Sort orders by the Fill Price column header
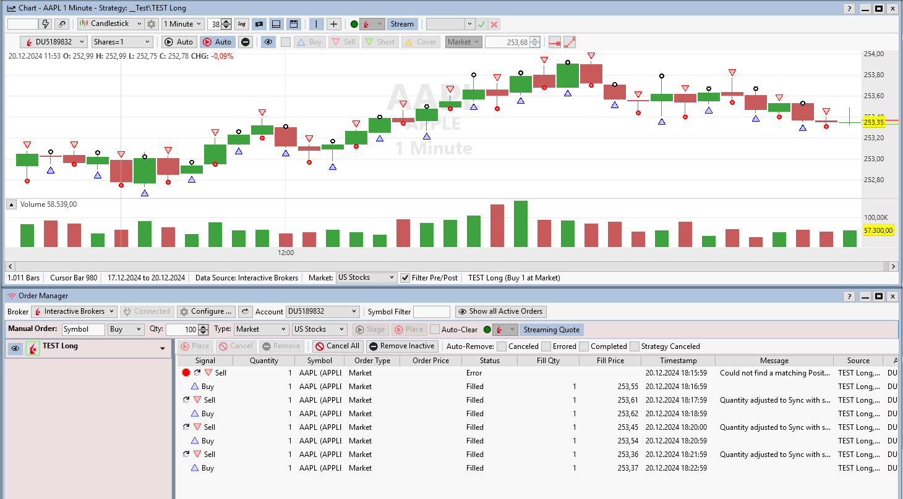Image resolution: width=903 pixels, height=499 pixels. 610,361
